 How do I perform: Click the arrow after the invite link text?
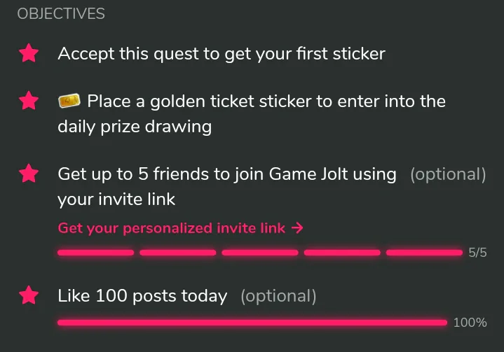point(297,228)
